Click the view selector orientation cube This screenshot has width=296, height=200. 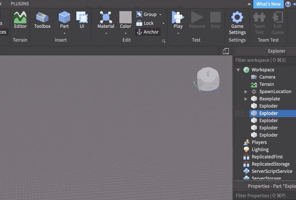click(208, 79)
